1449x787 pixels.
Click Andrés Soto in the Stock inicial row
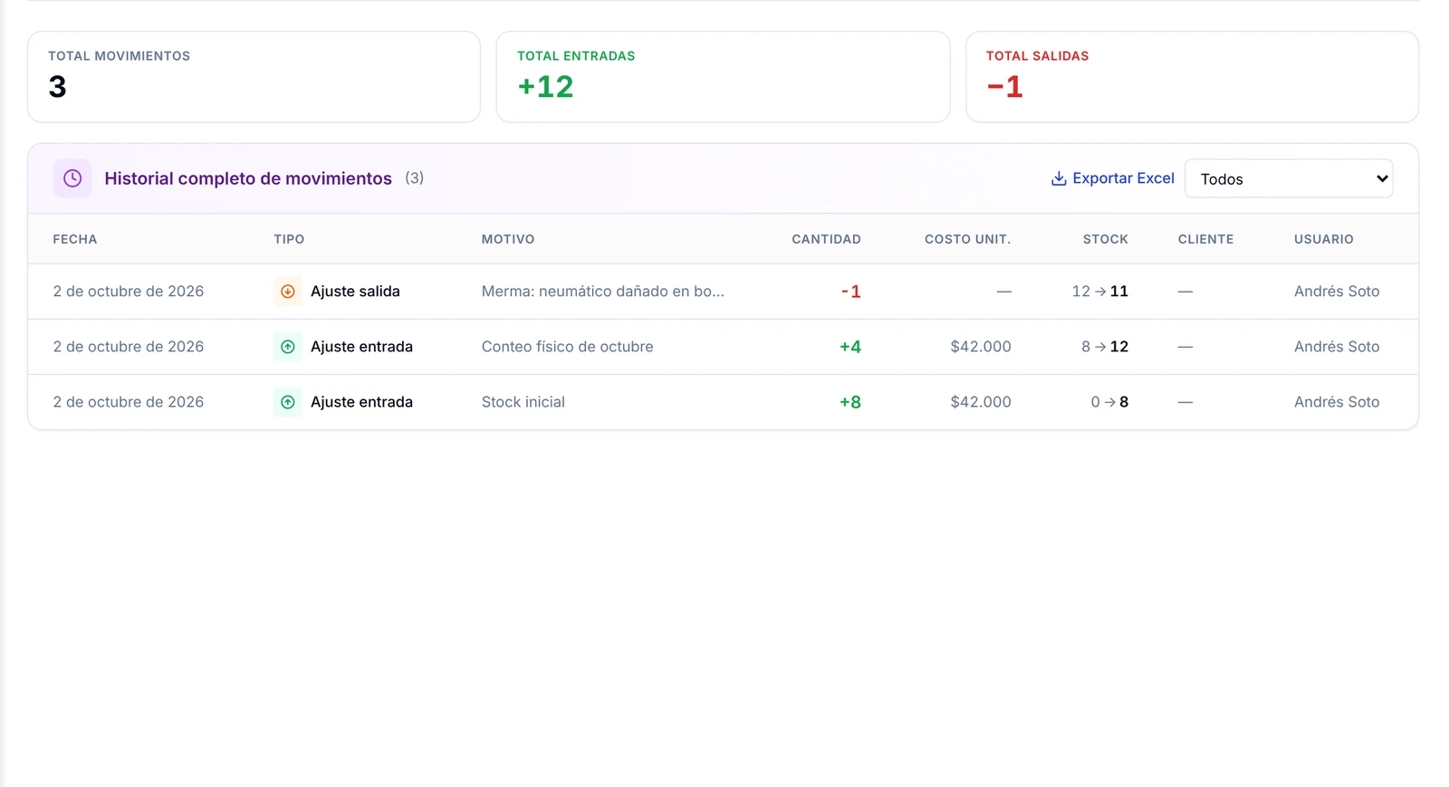tap(1337, 402)
